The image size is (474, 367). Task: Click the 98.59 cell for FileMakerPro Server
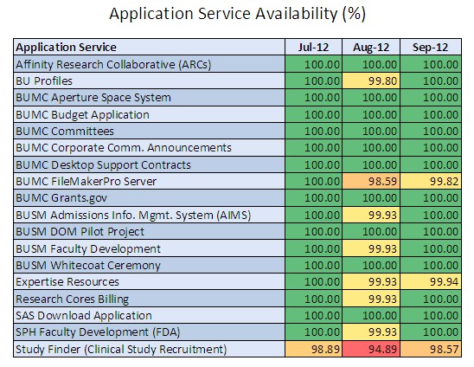pyautogui.click(x=371, y=181)
